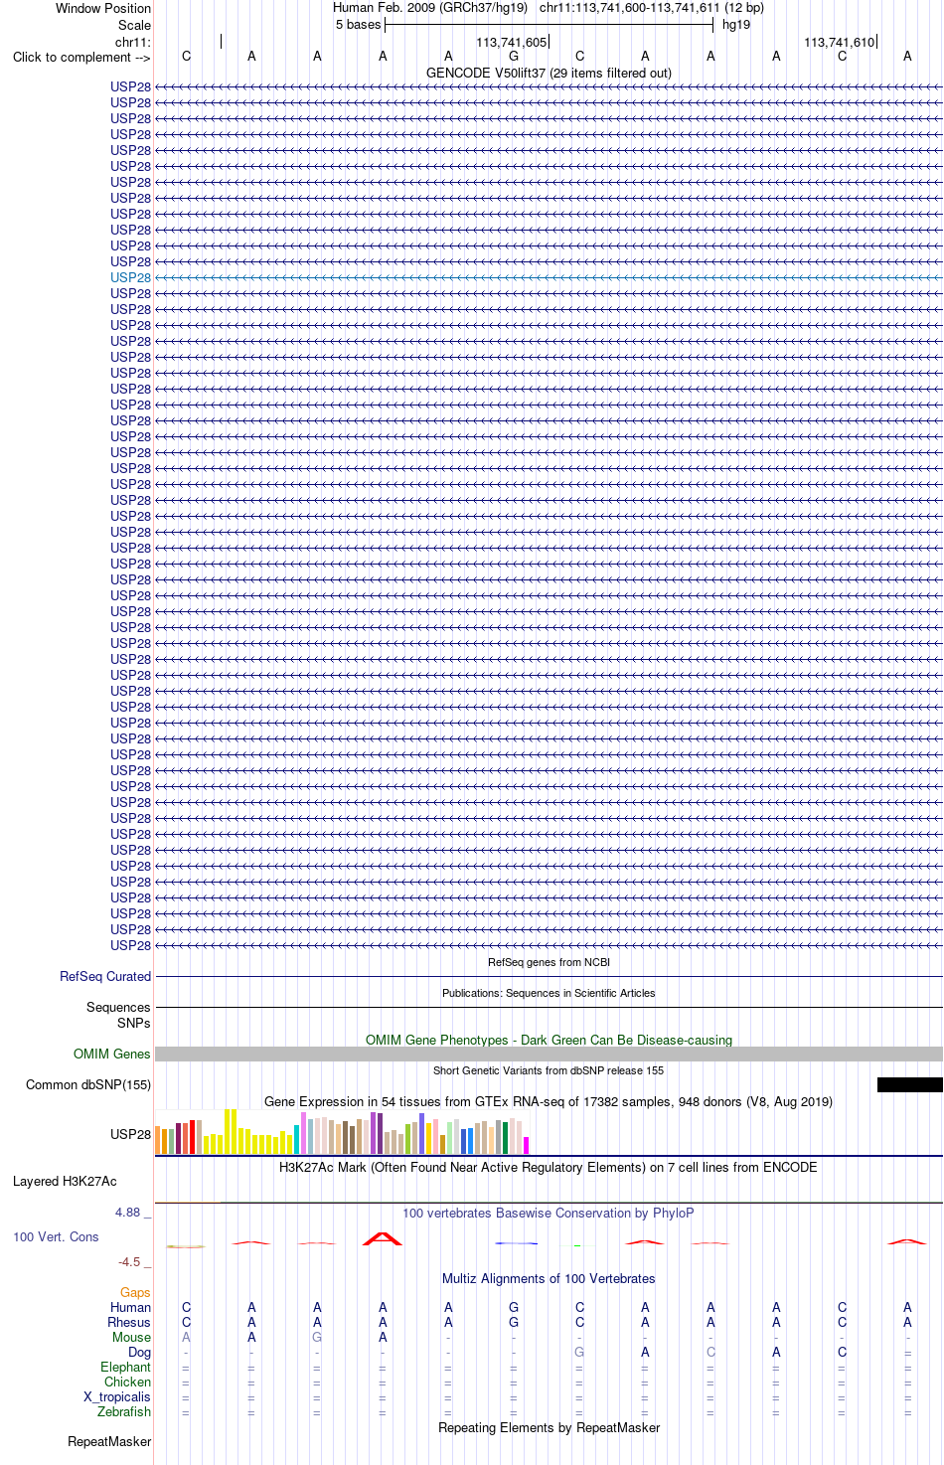Image resolution: width=944 pixels, height=1465 pixels.
Task: Click 'Repeating Elements by RepeatMasker' title
Action: [549, 1427]
